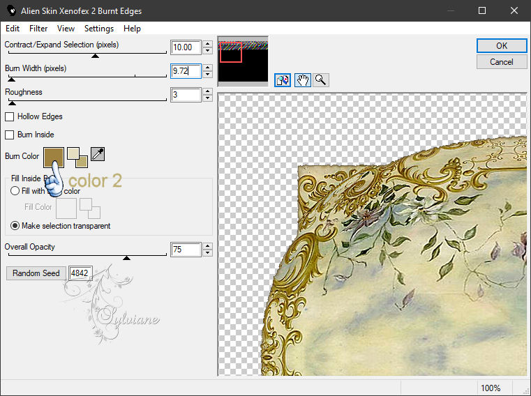Screen dimensions: 531x396
Task: Pick burn color with the eyedropper
Action: [98, 154]
